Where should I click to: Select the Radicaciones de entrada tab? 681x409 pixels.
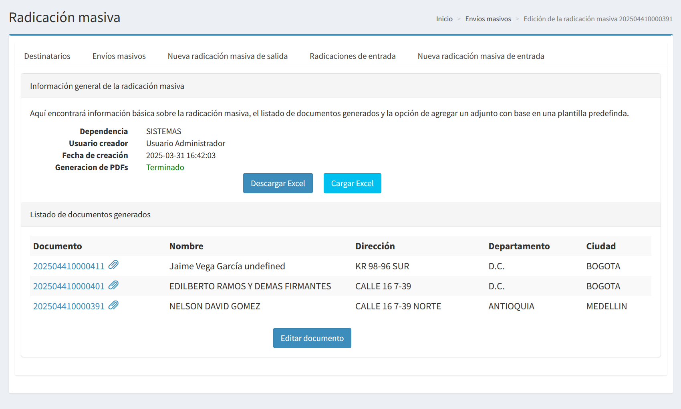[353, 56]
